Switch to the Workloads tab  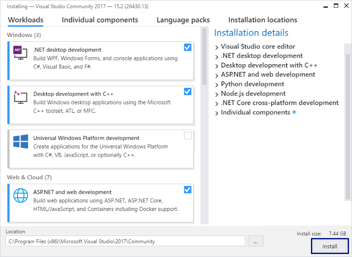click(x=25, y=20)
